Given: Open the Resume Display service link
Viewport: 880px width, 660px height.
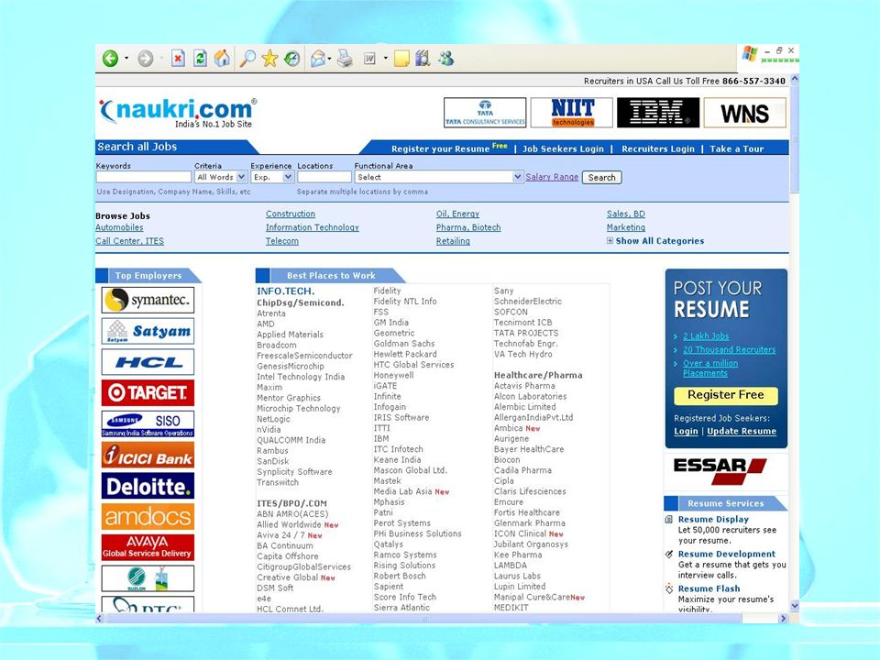Looking at the screenshot, I should click(x=713, y=519).
